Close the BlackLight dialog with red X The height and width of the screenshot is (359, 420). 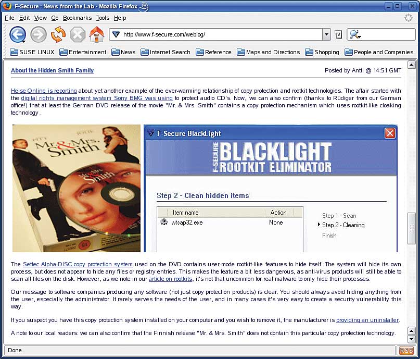pos(390,133)
